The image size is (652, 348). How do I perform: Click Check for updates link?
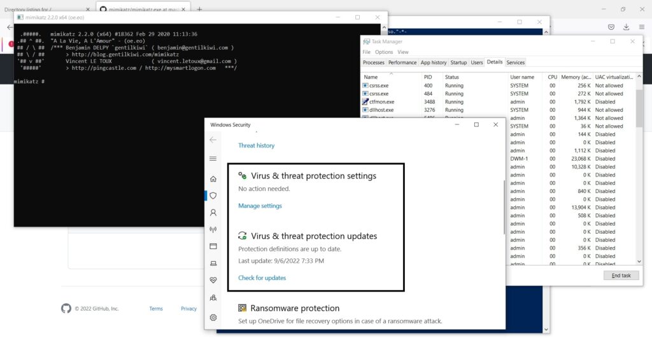(262, 278)
